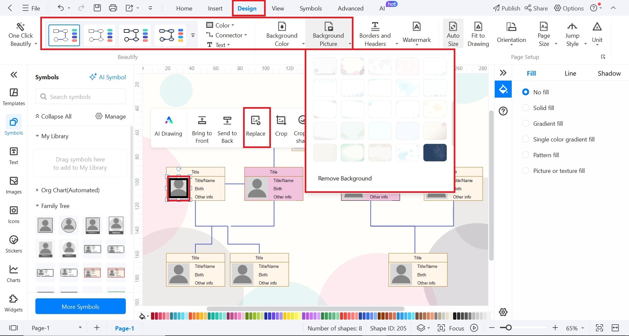Select the fourth beautify theme with yellow accents

pos(170,35)
